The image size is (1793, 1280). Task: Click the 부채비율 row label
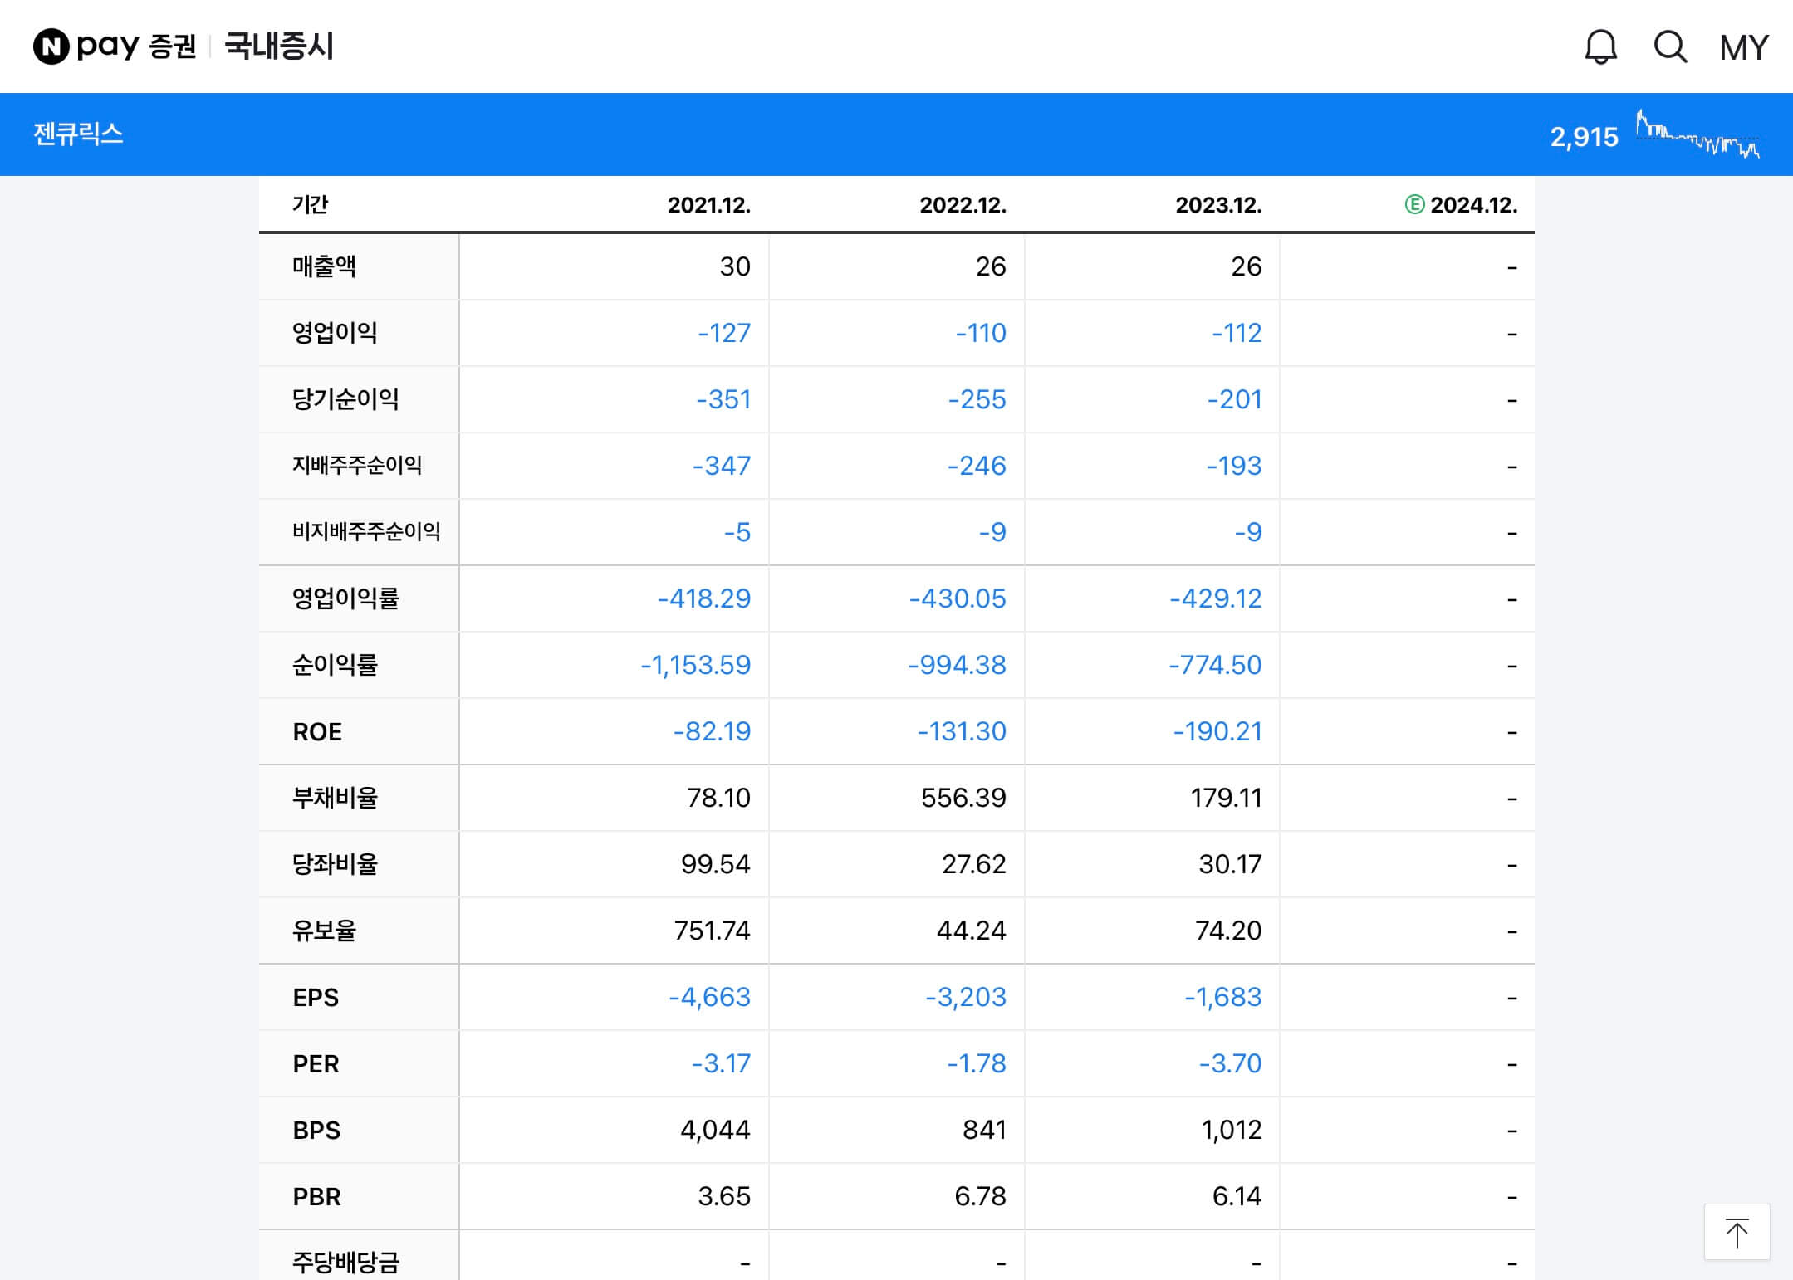click(335, 798)
